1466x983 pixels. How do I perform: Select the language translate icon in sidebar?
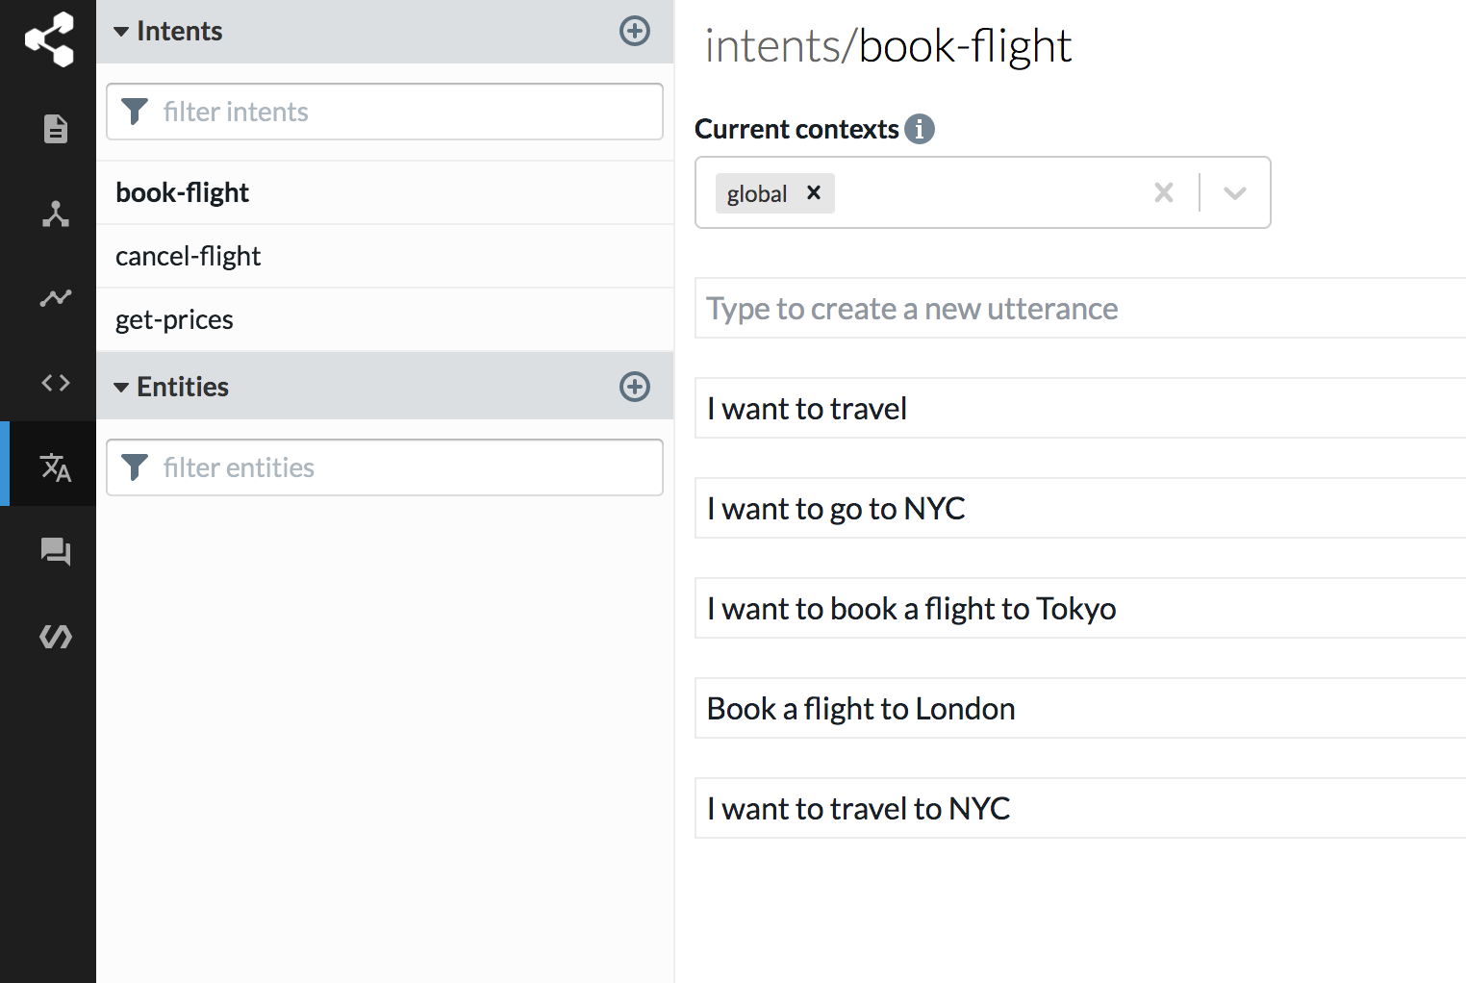pos(56,467)
